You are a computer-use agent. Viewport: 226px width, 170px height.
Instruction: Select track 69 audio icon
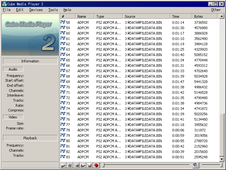coord(63,81)
